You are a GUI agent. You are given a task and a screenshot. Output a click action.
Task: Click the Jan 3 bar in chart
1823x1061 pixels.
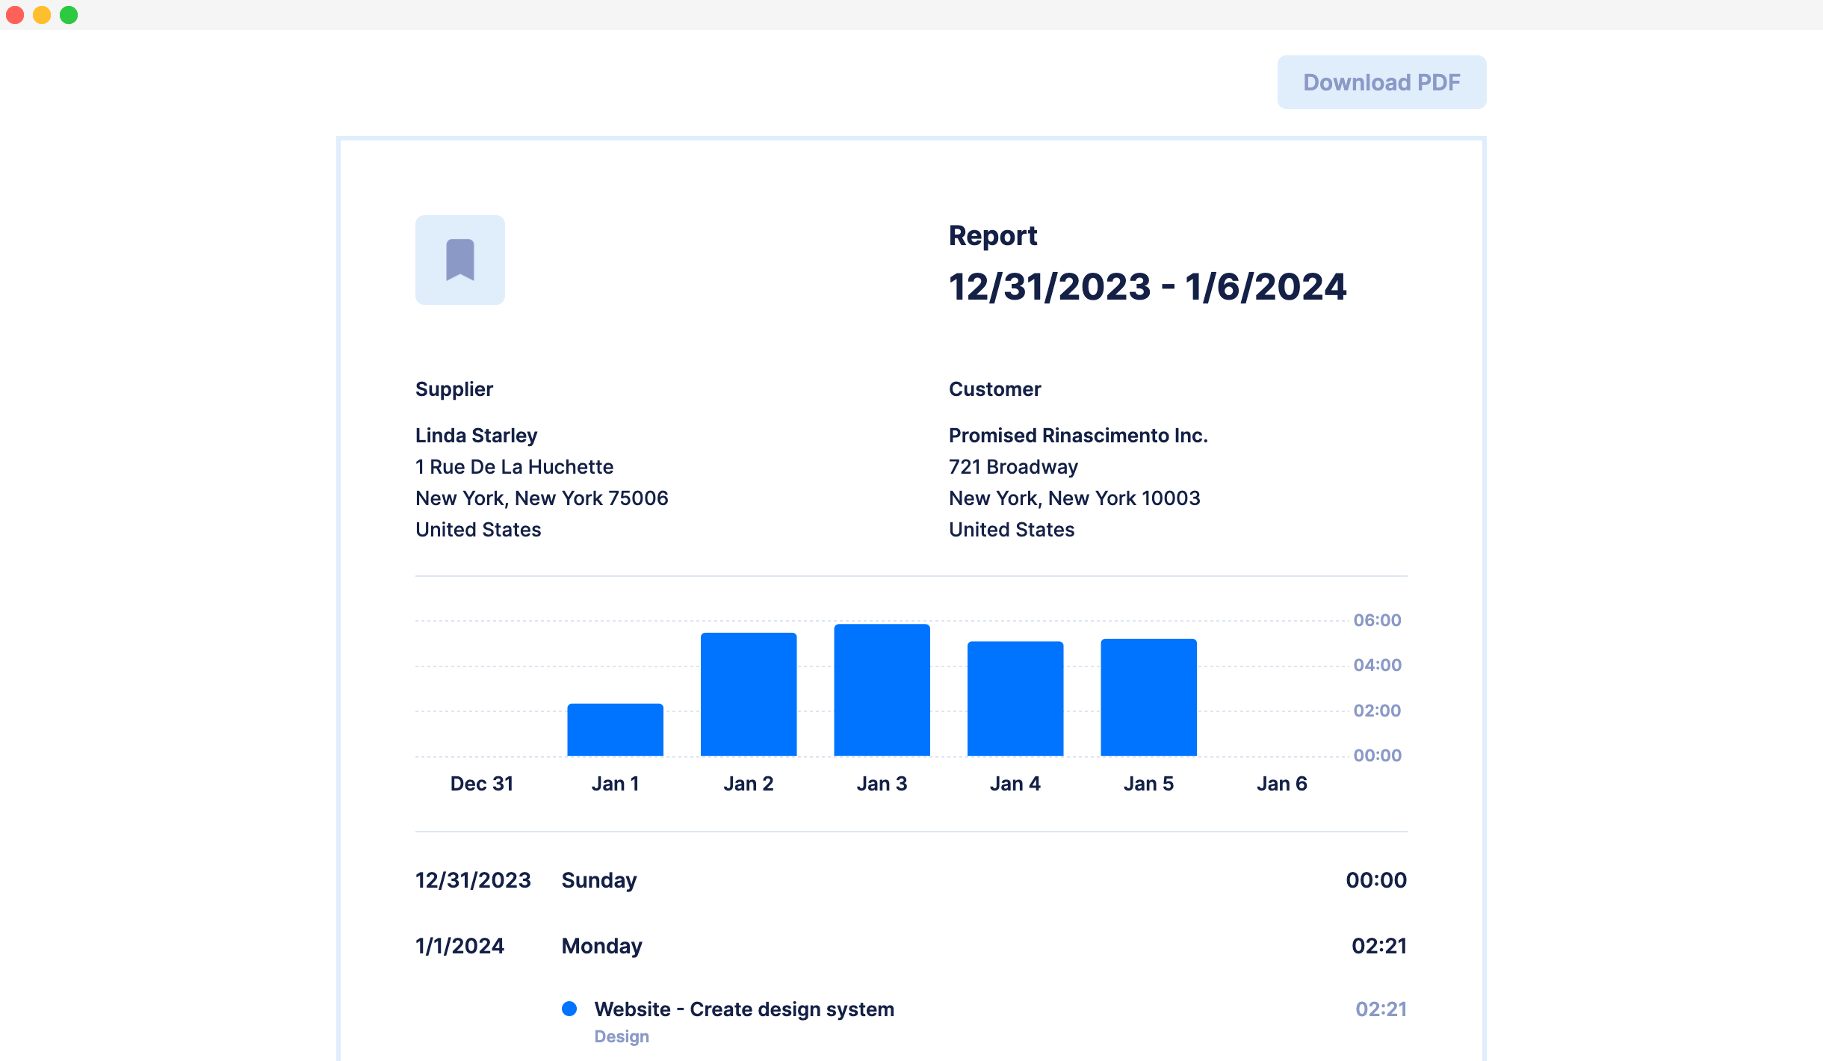coord(882,690)
